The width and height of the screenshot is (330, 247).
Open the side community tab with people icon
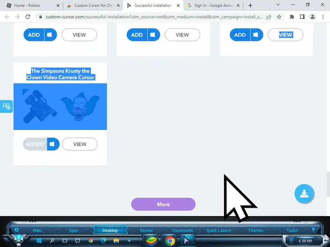tap(6, 106)
